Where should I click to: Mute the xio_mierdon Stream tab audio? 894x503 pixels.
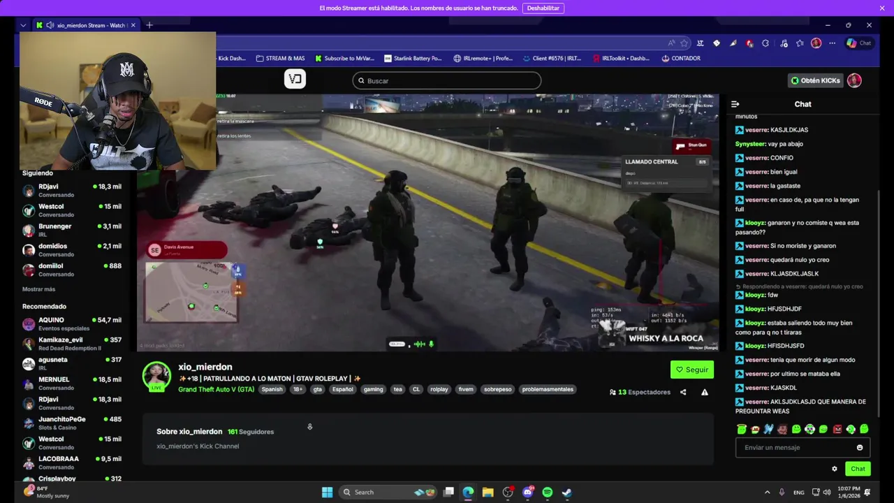click(50, 25)
